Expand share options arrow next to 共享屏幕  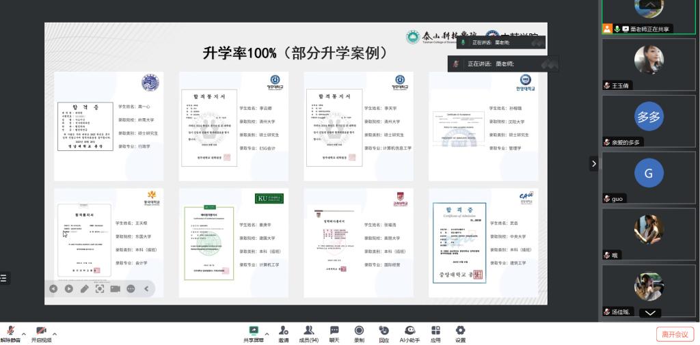pyautogui.click(x=267, y=334)
